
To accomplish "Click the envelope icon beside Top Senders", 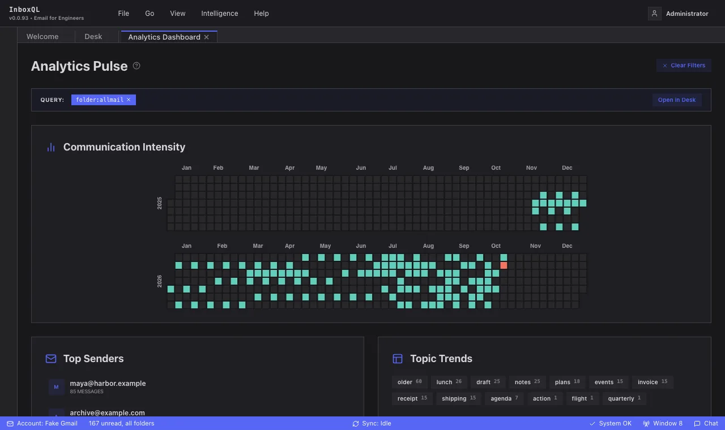I will pos(51,359).
